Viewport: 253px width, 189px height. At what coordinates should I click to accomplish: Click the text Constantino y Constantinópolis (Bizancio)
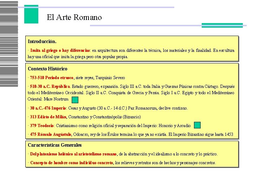104,117
